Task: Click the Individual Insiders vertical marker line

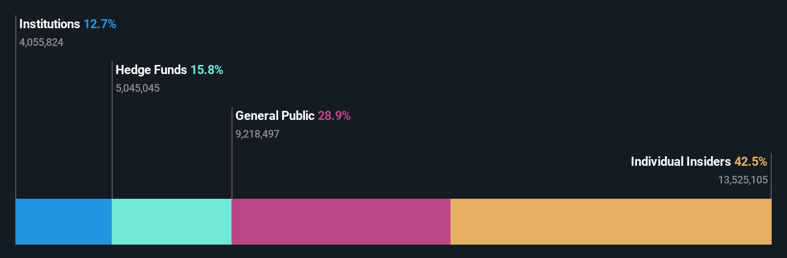Action: pyautogui.click(x=771, y=176)
